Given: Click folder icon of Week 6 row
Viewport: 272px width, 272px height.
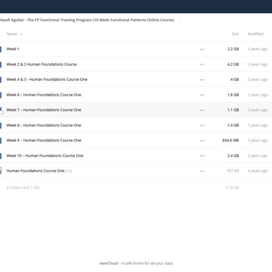Looking at the screenshot, I should point(1,95).
